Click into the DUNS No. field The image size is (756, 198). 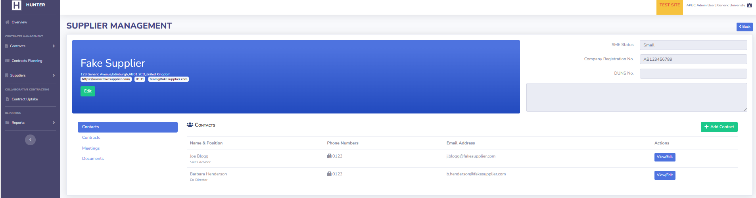[x=693, y=74]
